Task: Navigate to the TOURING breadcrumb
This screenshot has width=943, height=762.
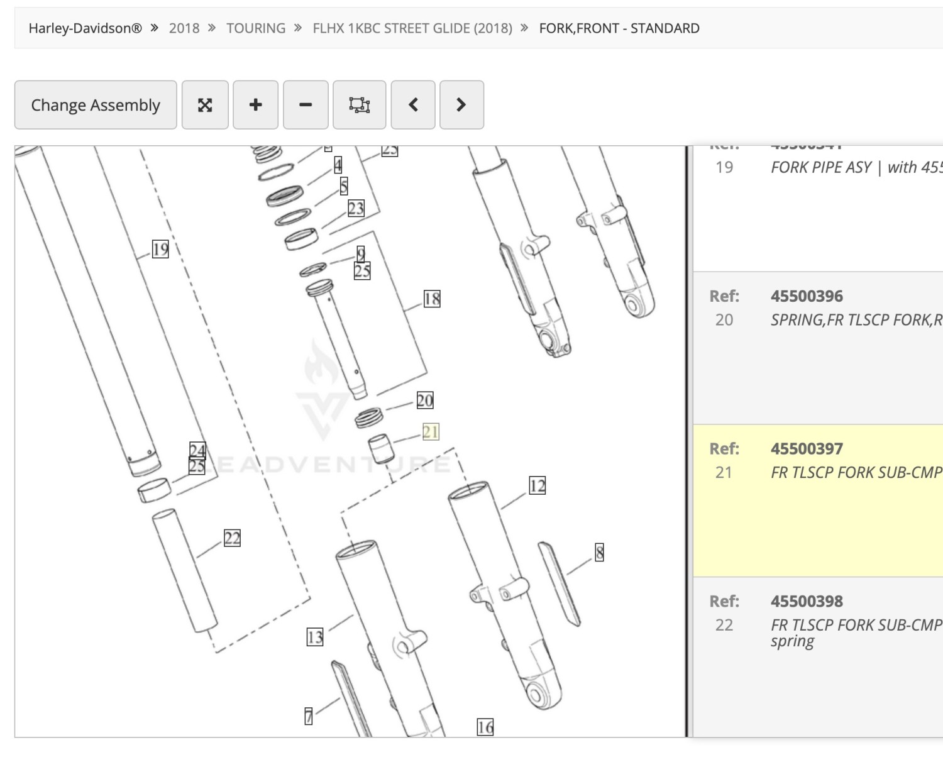Action: tap(256, 28)
